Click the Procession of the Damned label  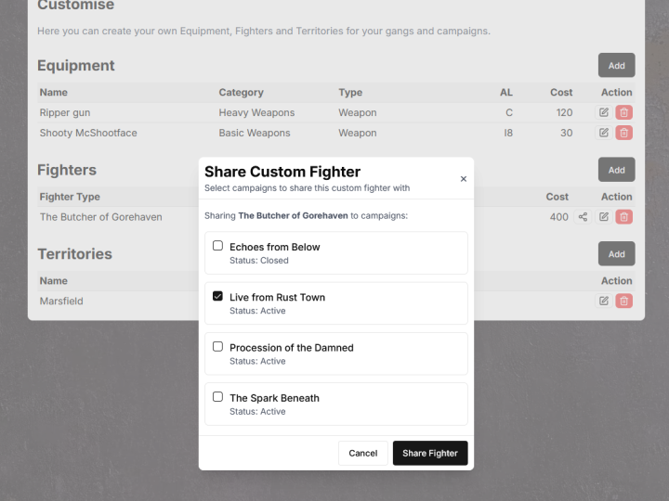(x=291, y=348)
